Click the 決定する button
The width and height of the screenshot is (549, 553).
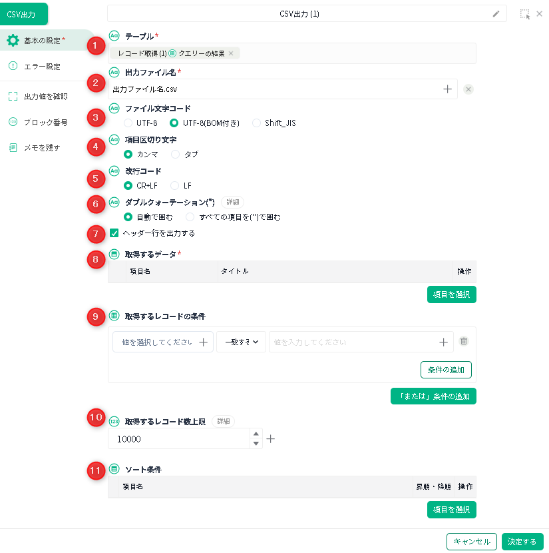coord(522,542)
